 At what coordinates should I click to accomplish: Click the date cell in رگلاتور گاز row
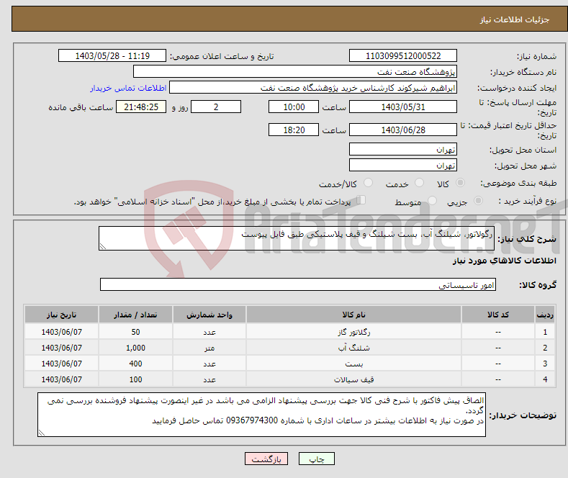(x=62, y=332)
